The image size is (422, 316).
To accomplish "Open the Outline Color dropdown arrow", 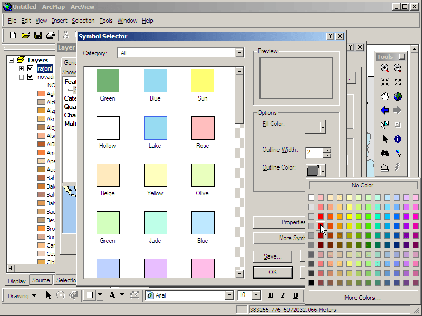I will (323, 170).
